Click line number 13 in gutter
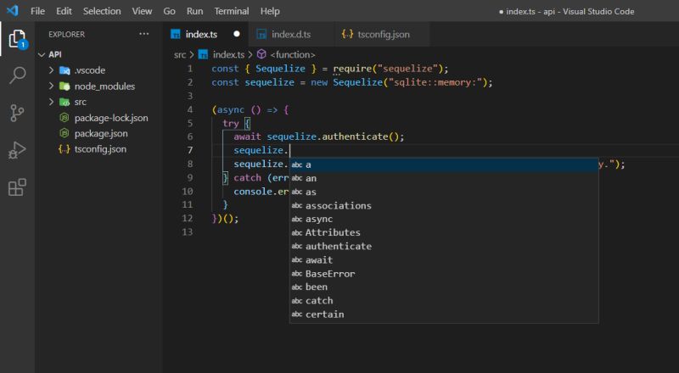The image size is (679, 373). tap(187, 231)
